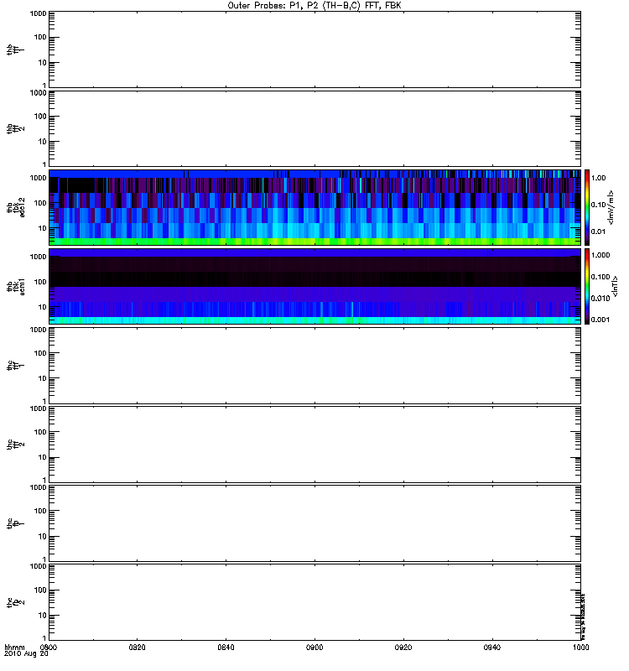This screenshot has height=671, width=629.
Task: Click the 10 y-axis tick of the thb fff 2 panel
Action: click(43, 142)
